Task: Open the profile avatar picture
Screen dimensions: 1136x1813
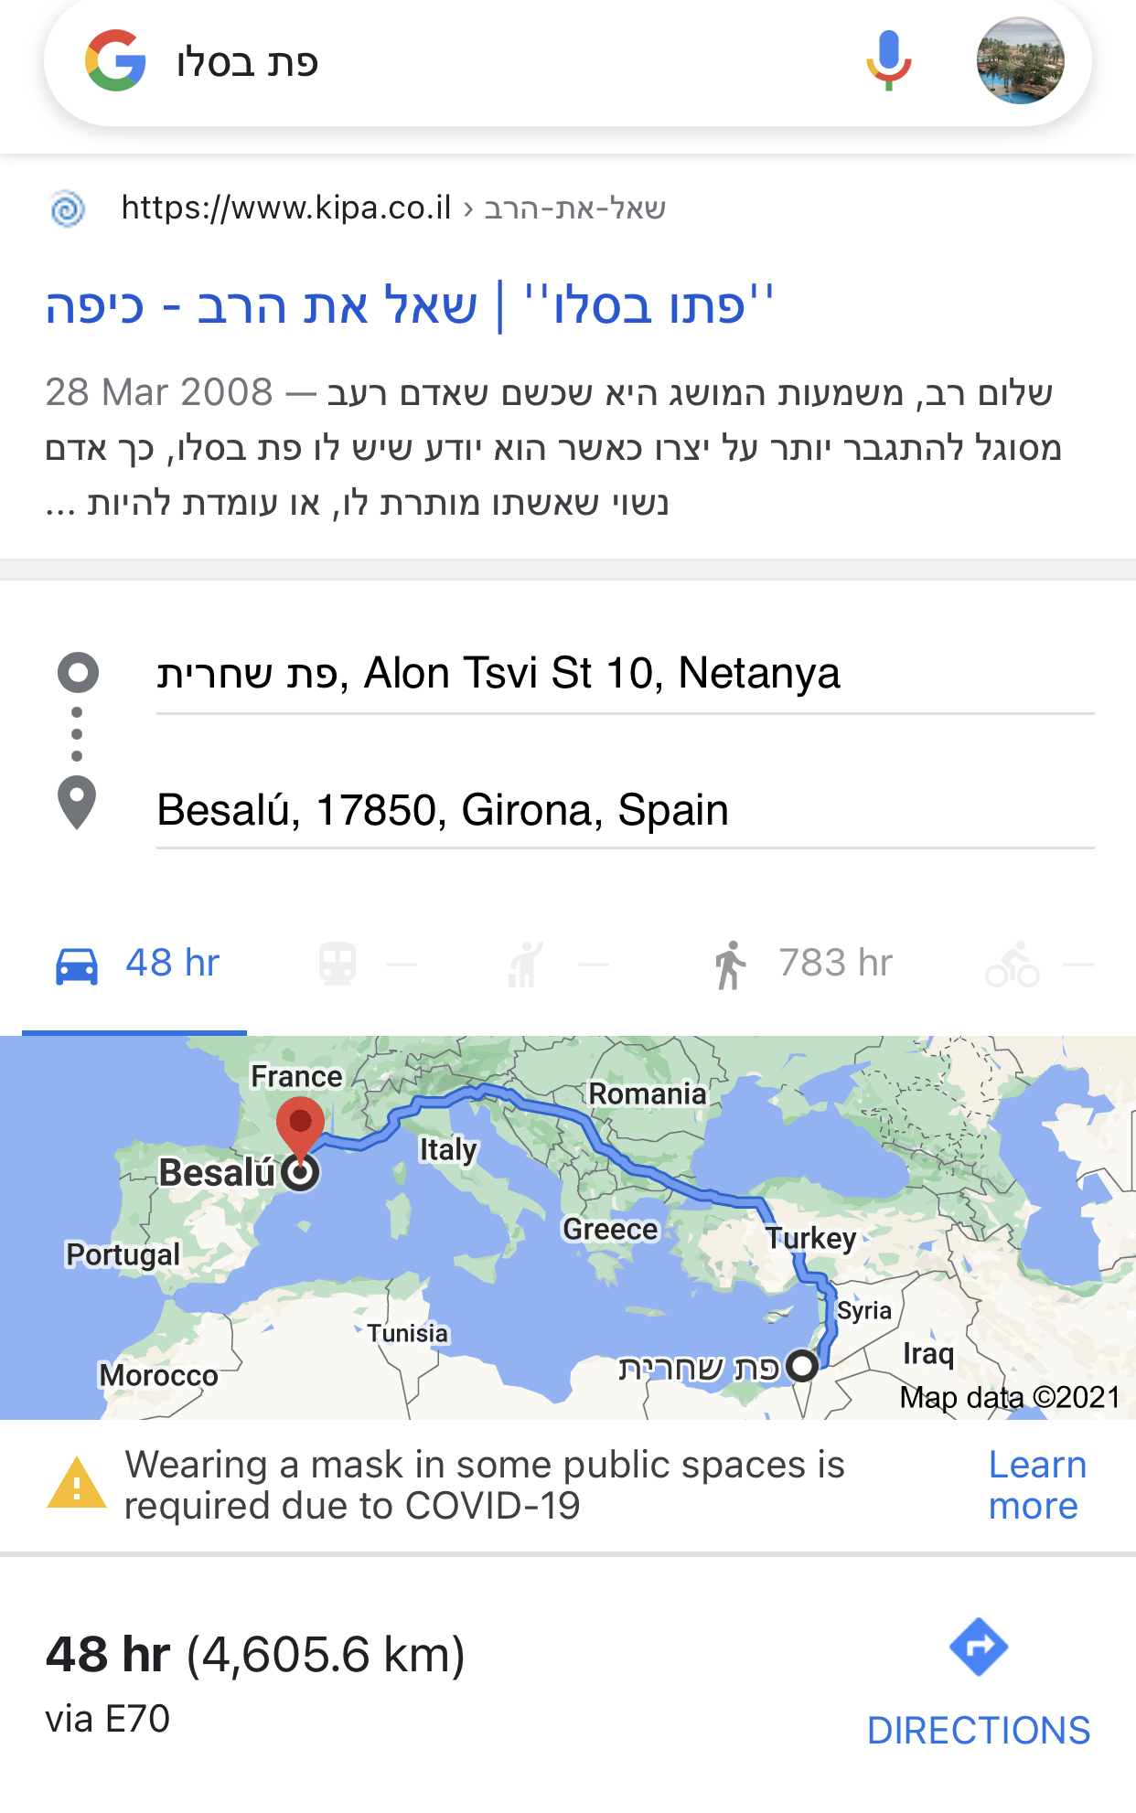Action: 1020,61
